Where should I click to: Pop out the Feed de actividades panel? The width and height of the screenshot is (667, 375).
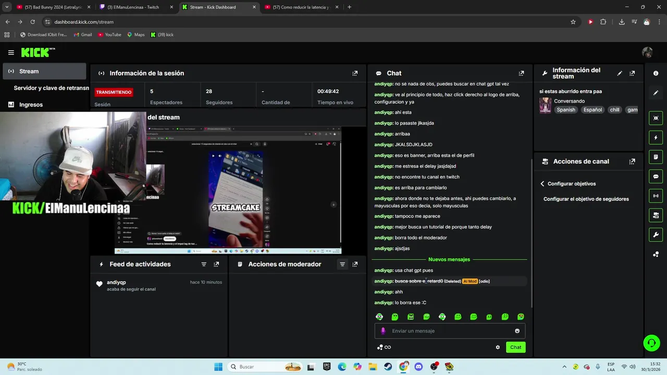(x=216, y=264)
